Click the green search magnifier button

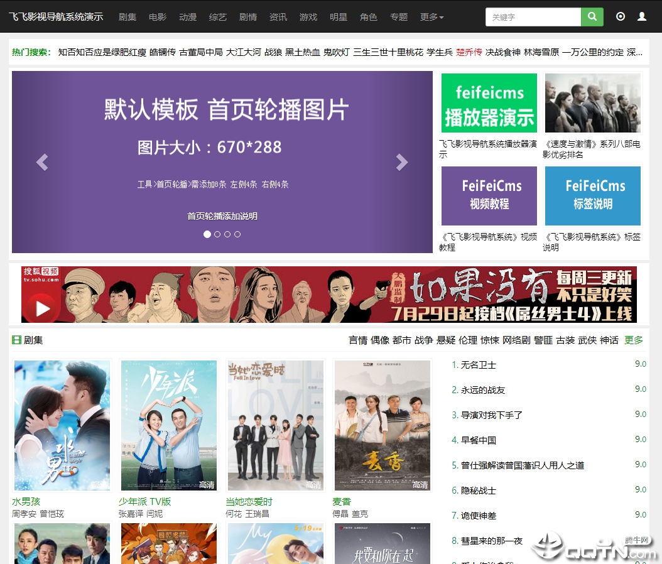coord(592,17)
